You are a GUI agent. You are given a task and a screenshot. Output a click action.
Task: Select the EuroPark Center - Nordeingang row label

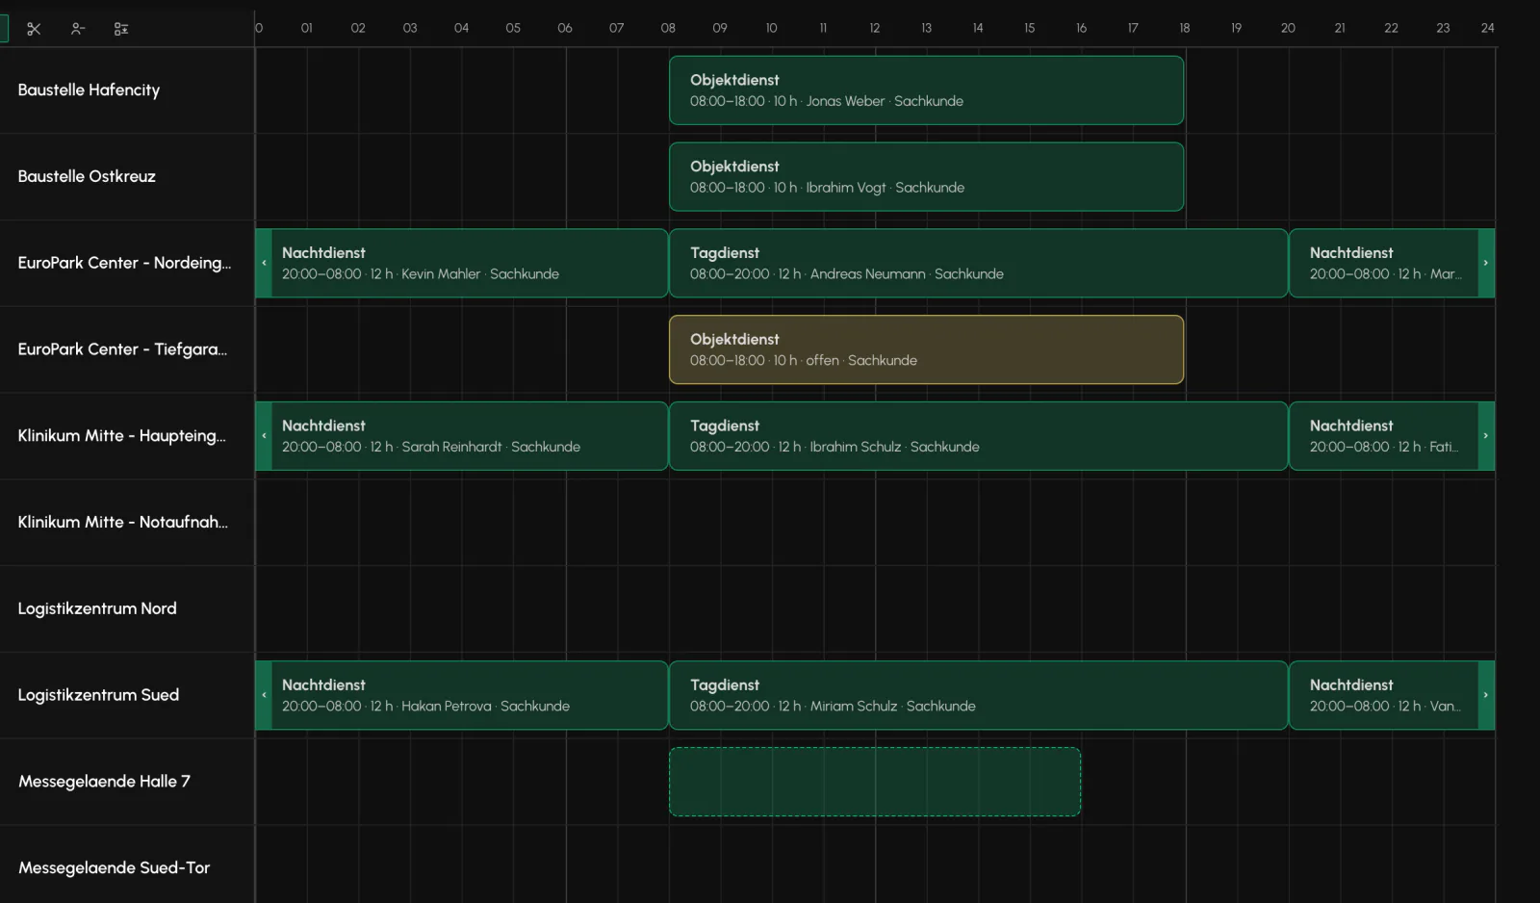(124, 263)
